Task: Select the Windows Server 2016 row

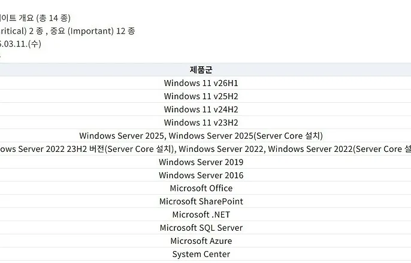Action: tap(201, 175)
